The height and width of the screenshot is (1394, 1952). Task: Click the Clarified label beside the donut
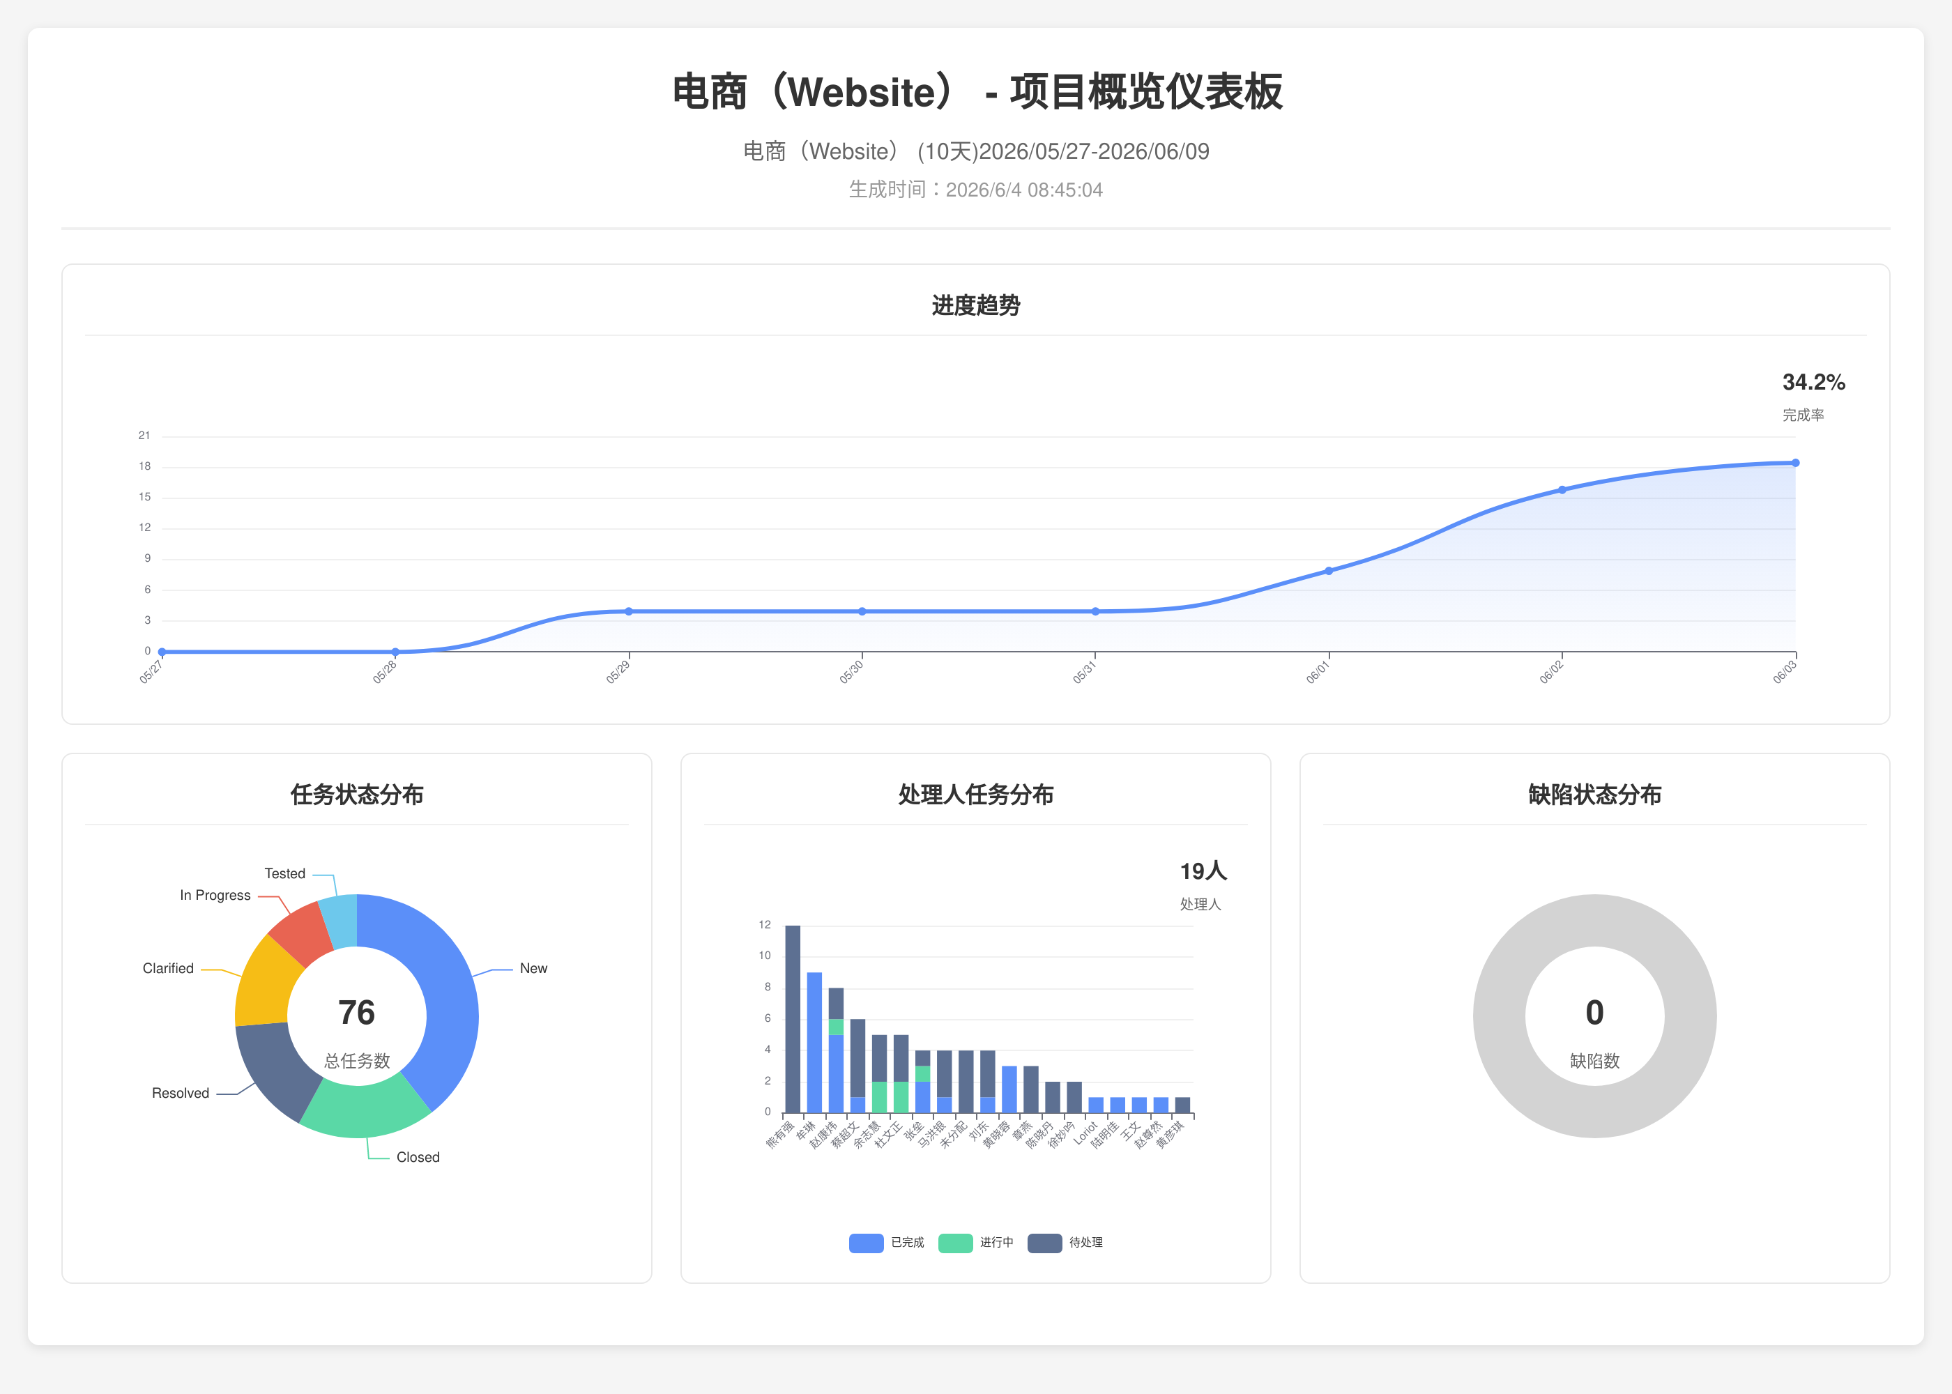[x=168, y=968]
